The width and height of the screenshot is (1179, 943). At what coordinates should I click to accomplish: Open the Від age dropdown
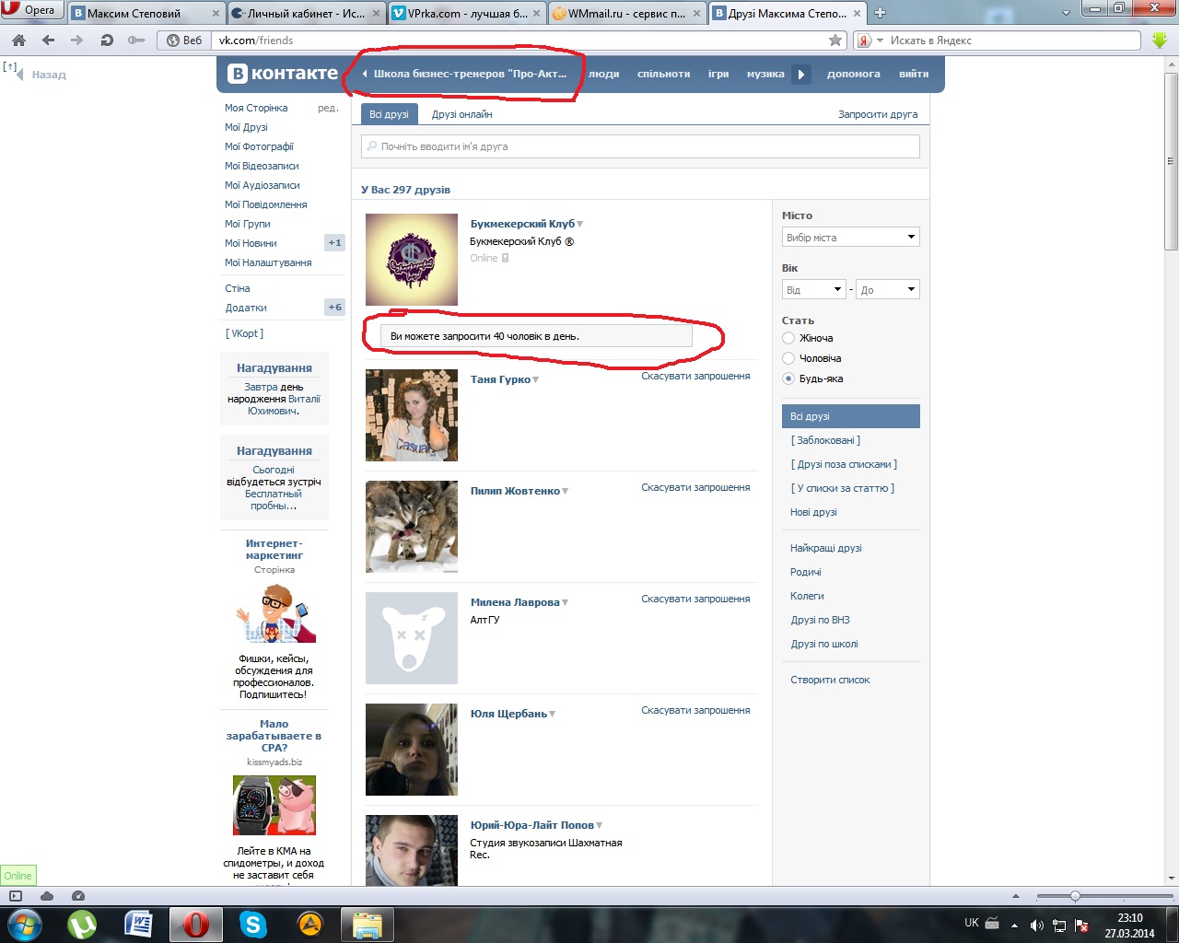click(814, 290)
